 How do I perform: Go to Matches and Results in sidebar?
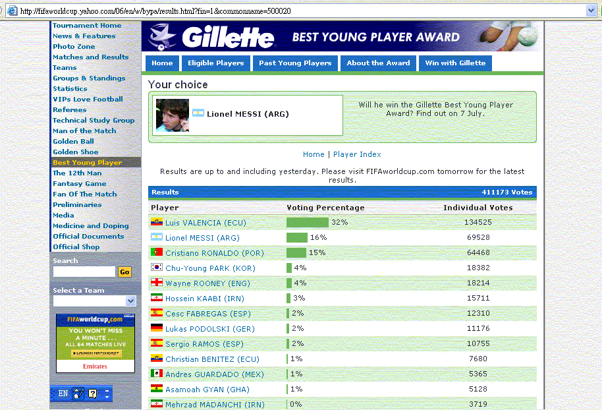coord(91,57)
